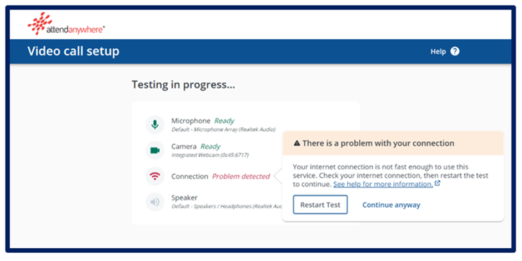522x261 pixels.
Task: Click the red Wi-Fi connection icon
Action: coord(155,176)
